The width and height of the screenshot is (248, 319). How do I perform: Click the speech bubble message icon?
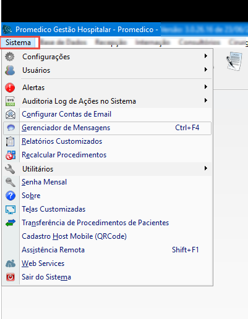point(11,128)
